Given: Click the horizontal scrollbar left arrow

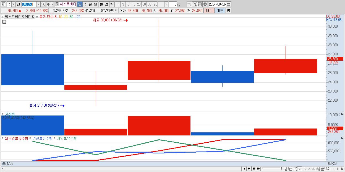Looking at the screenshot, I should click(3, 169).
